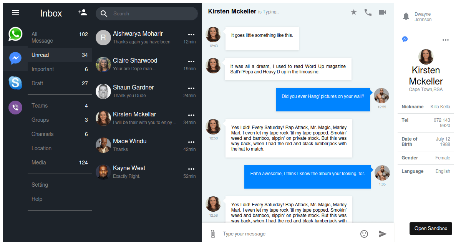Click Aishwarya Moharir's R avatar
The height and width of the screenshot is (242, 461).
[103, 38]
